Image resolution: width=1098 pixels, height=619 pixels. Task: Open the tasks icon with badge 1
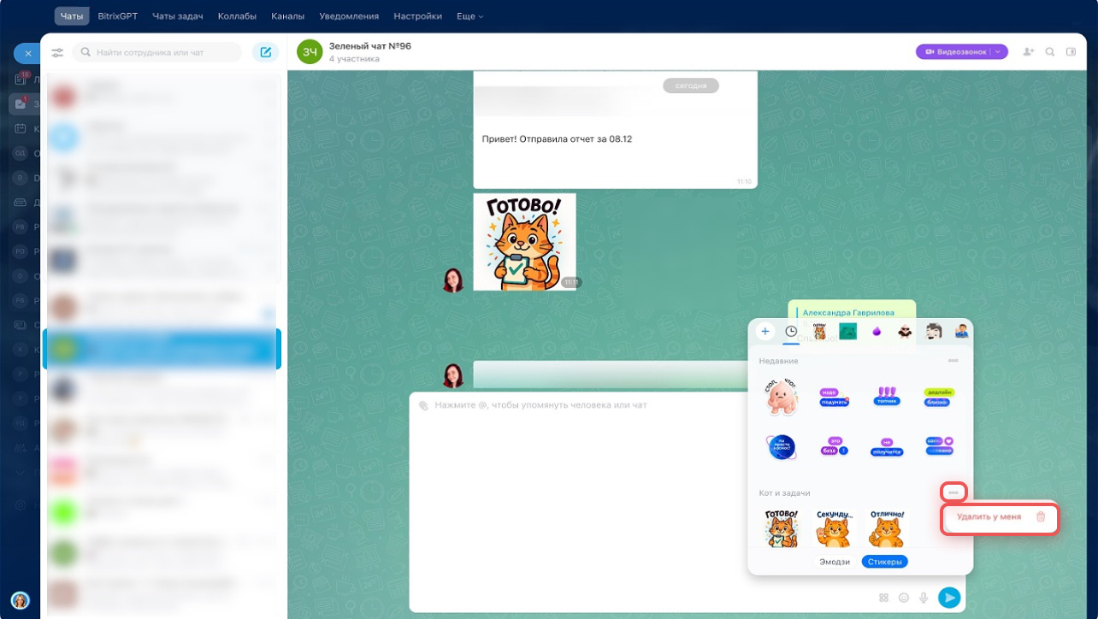[21, 103]
